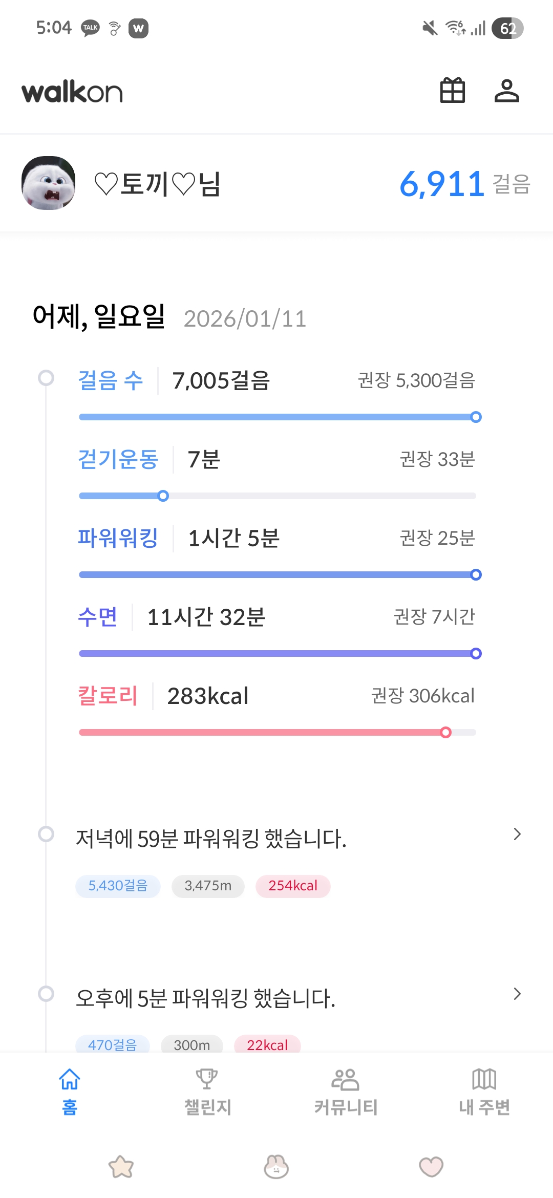This screenshot has width=553, height=1198.
Task: Tap the 걸음 수 progress bar
Action: pos(278,417)
